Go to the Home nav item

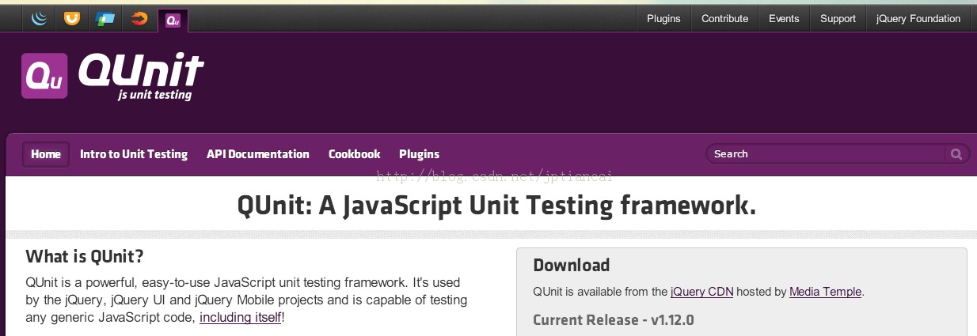tap(46, 154)
